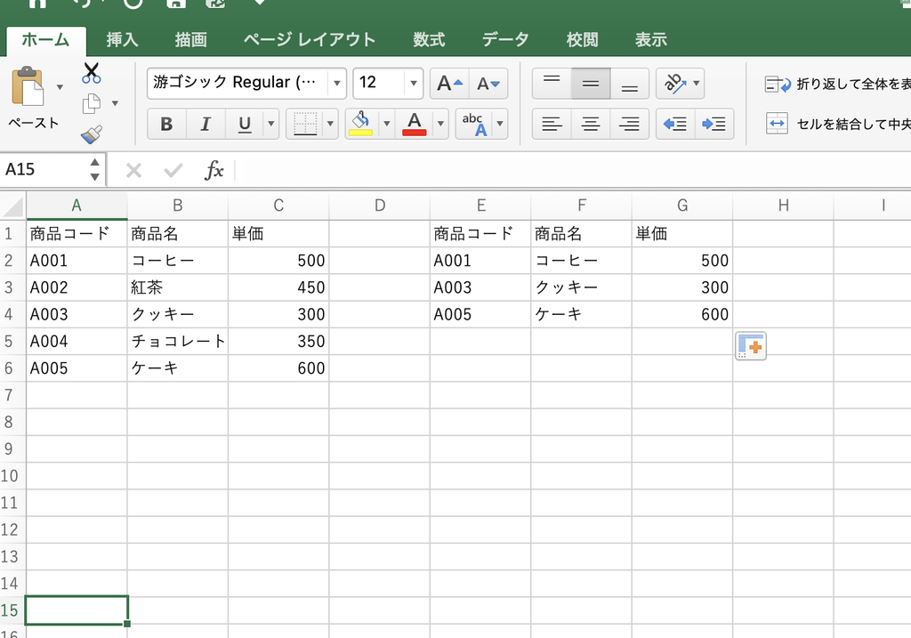Click the decrease indent icon
Screen dimensions: 911x638
pos(675,124)
